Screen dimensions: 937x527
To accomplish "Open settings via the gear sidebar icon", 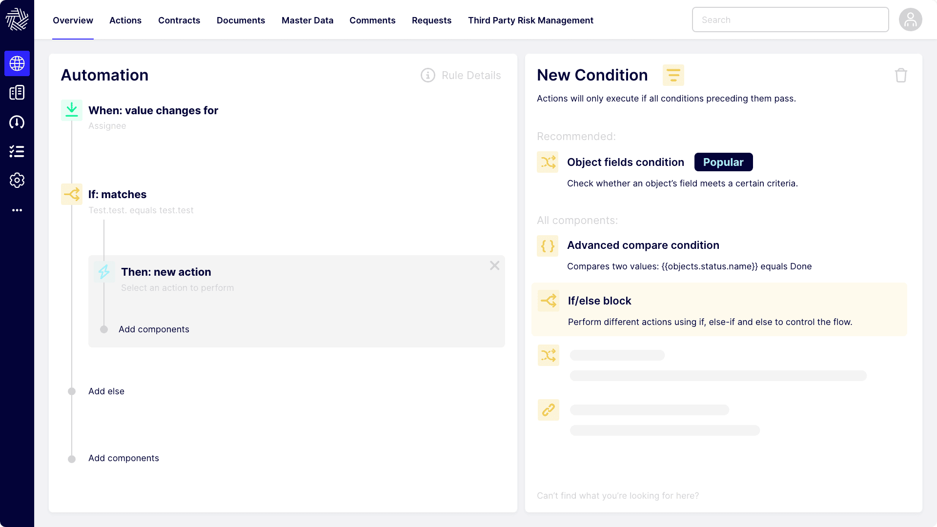I will click(17, 180).
